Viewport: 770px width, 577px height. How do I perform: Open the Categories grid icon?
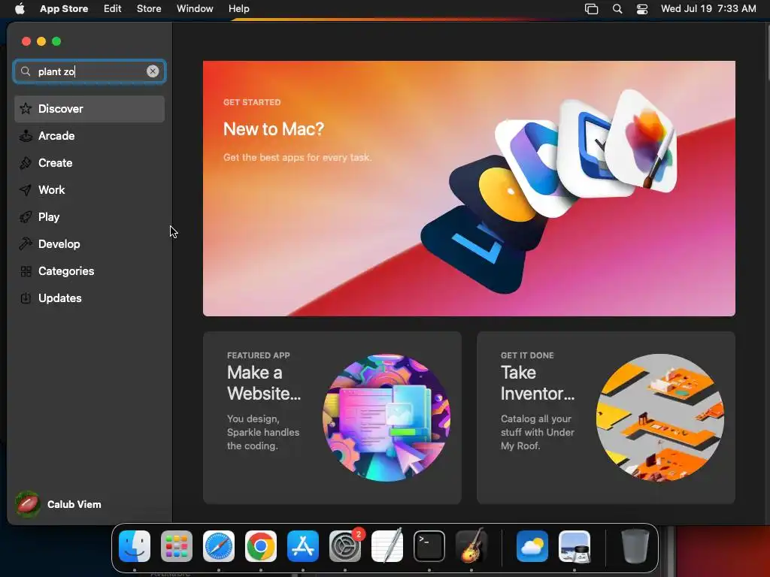(x=26, y=270)
